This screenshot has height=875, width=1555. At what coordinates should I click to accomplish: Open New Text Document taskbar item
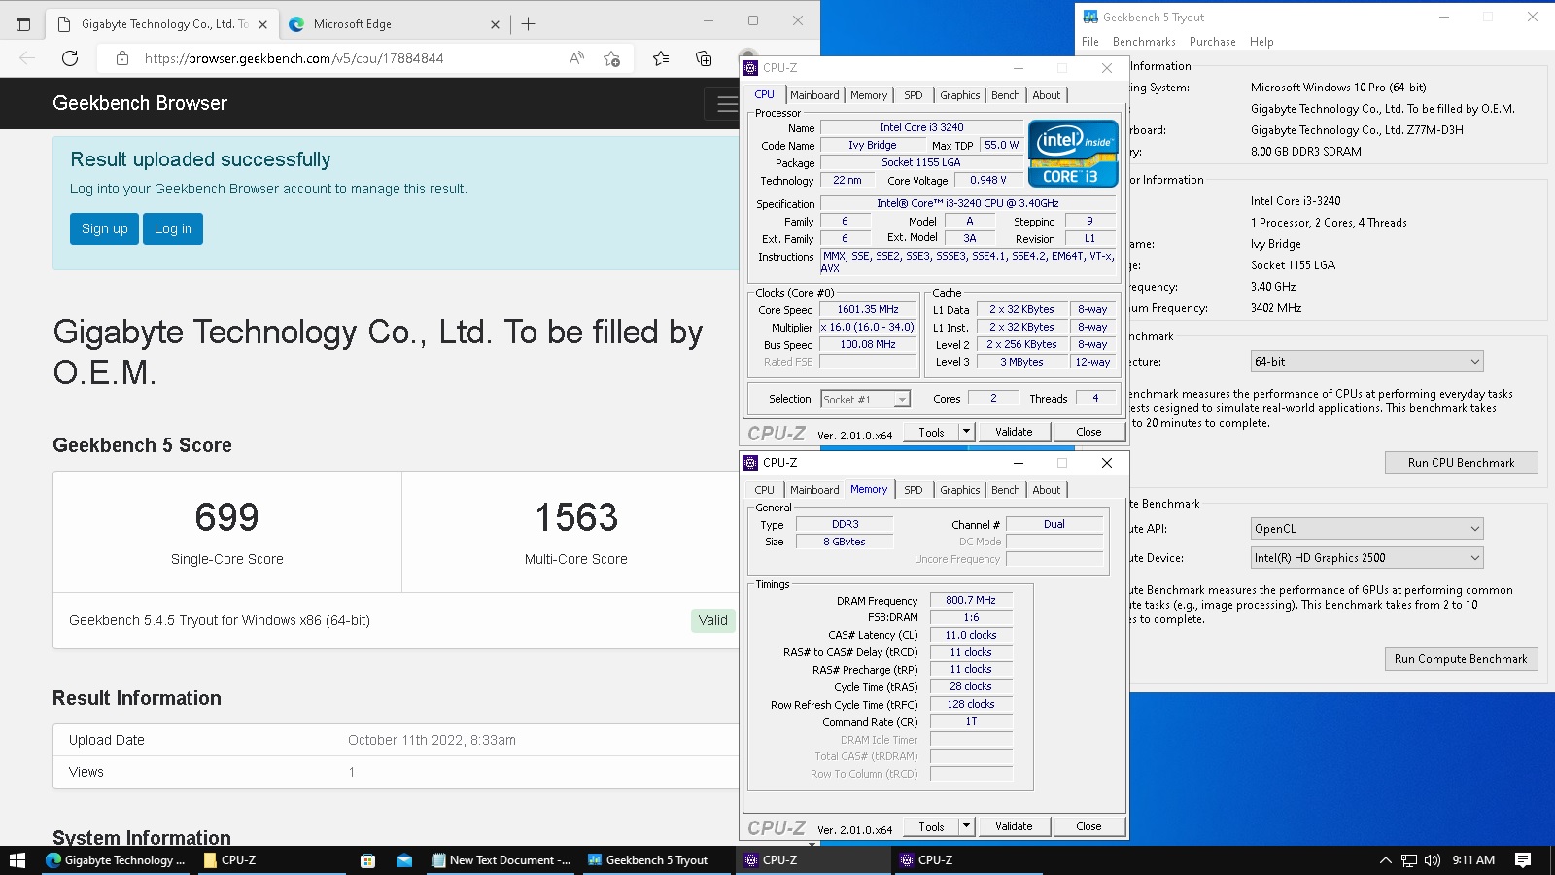(x=502, y=860)
